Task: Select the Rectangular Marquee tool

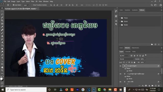Action: tap(2, 11)
